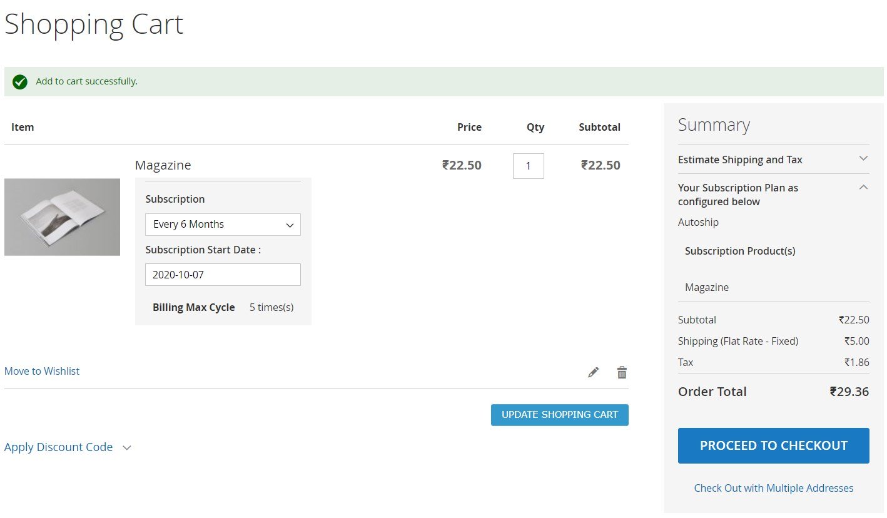Click the Subscription Start Date field
Image resolution: width=887 pixels, height=518 pixels.
223,275
